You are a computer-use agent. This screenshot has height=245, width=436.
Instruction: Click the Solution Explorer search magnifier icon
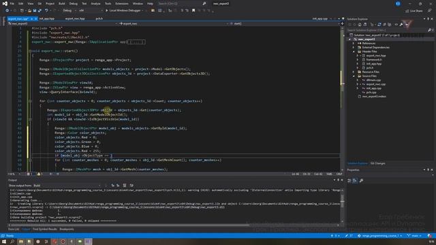click(x=429, y=30)
